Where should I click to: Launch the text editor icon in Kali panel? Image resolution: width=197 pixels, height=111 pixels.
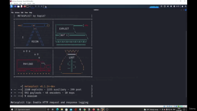pyautogui.click(x=22, y=6)
